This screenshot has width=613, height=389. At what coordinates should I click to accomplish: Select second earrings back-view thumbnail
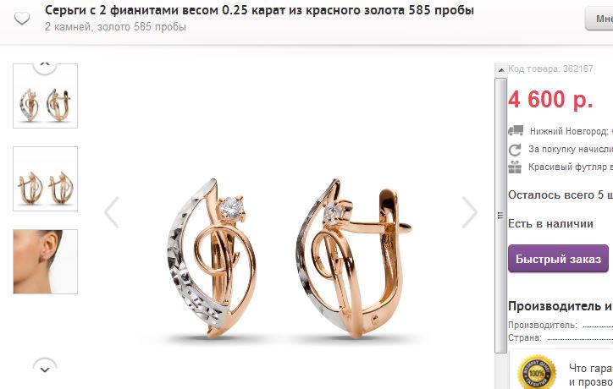46,179
